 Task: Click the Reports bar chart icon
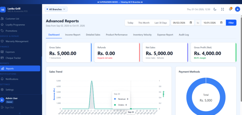(2, 68)
